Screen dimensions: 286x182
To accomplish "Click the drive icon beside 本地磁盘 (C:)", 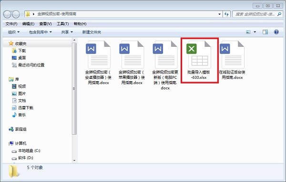I will click(x=14, y=151).
